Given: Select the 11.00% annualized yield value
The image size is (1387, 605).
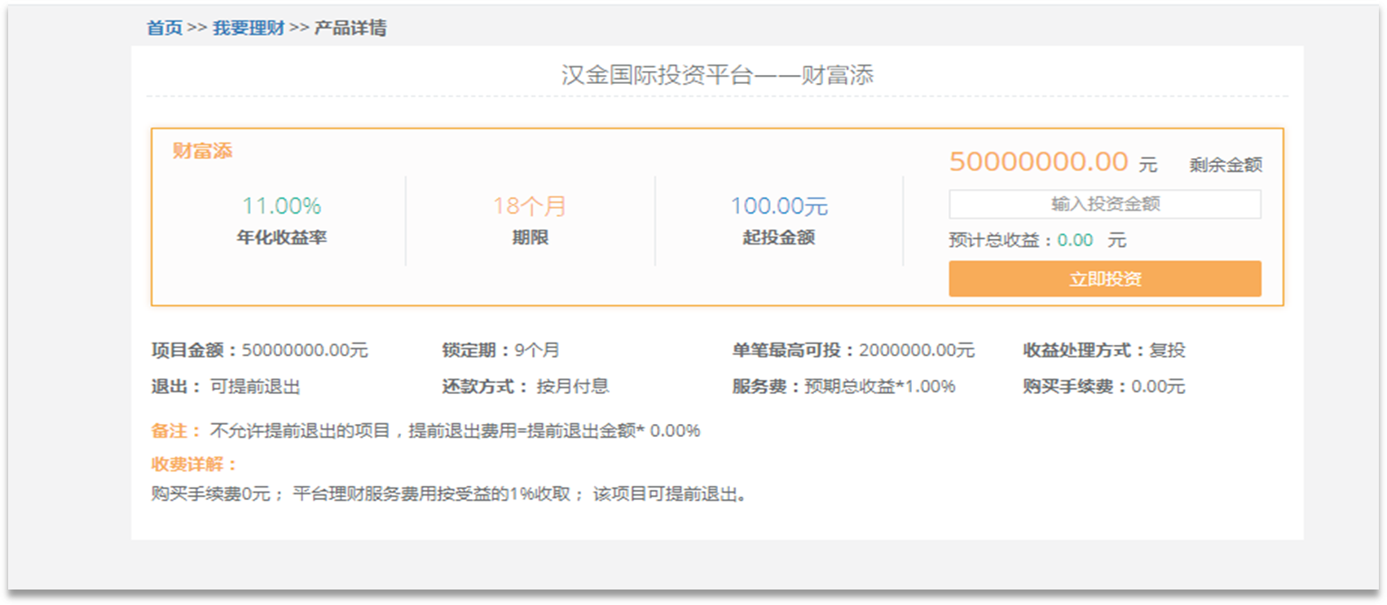Looking at the screenshot, I should tap(281, 205).
